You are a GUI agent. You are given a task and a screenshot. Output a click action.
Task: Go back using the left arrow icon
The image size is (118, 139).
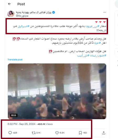(9, 4)
